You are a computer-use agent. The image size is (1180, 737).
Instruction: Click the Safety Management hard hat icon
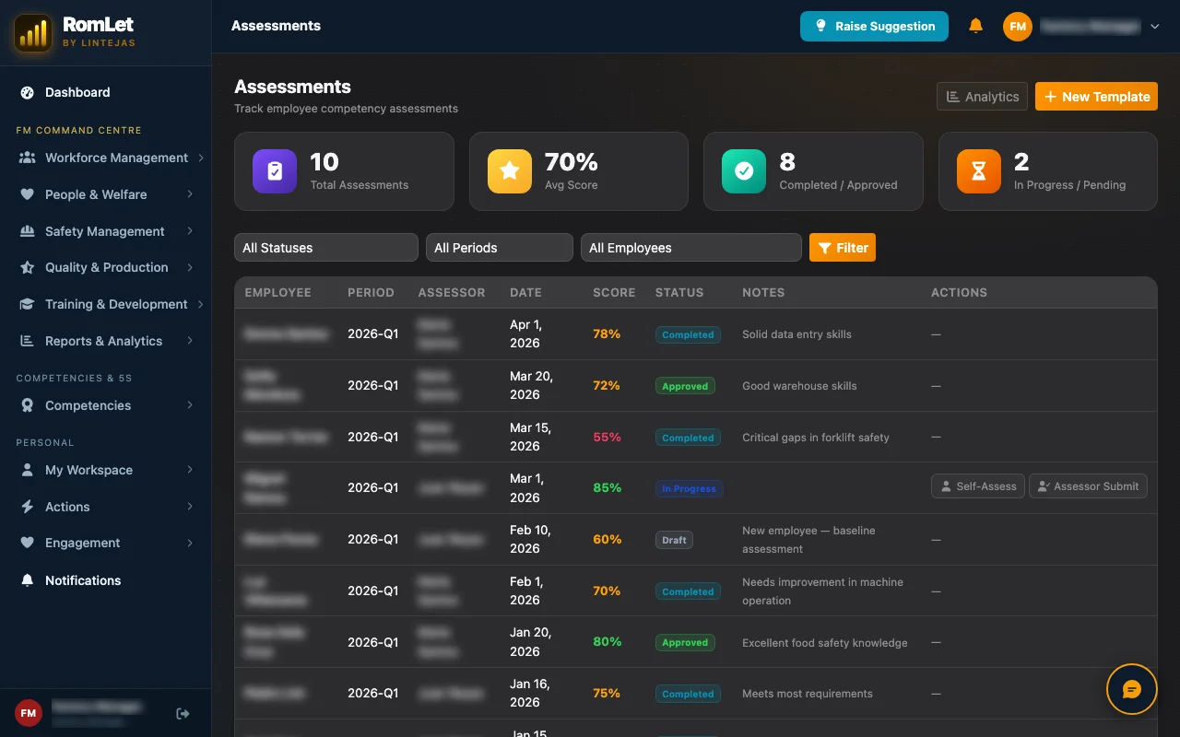pyautogui.click(x=27, y=231)
